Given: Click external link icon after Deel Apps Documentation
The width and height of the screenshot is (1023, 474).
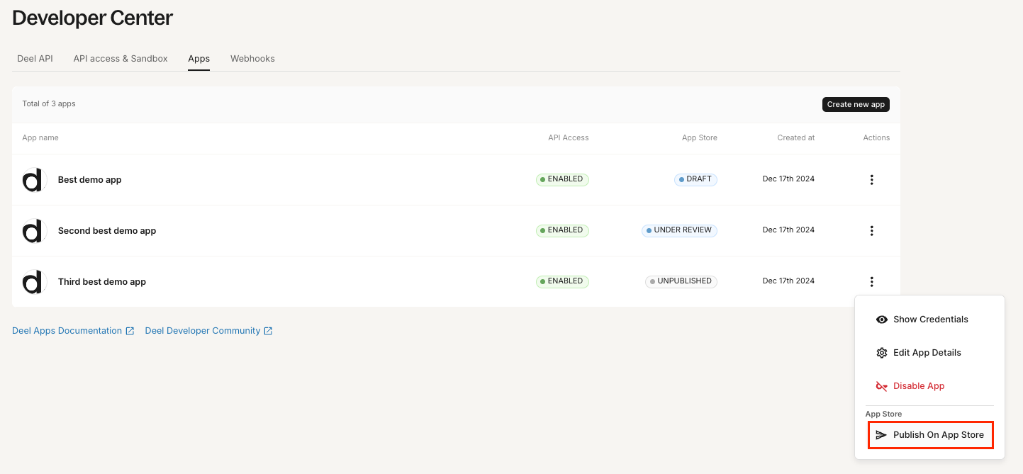Looking at the screenshot, I should click(x=130, y=331).
